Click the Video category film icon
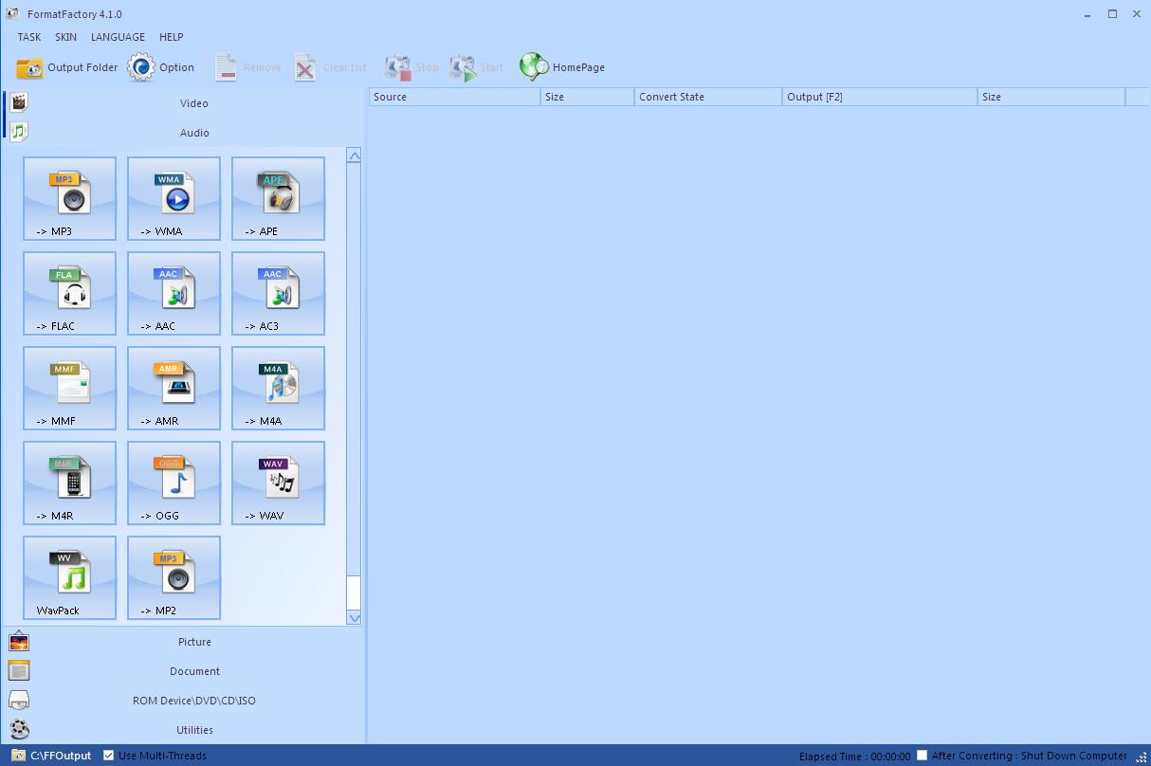Viewport: 1151px width, 766px height. pos(19,102)
